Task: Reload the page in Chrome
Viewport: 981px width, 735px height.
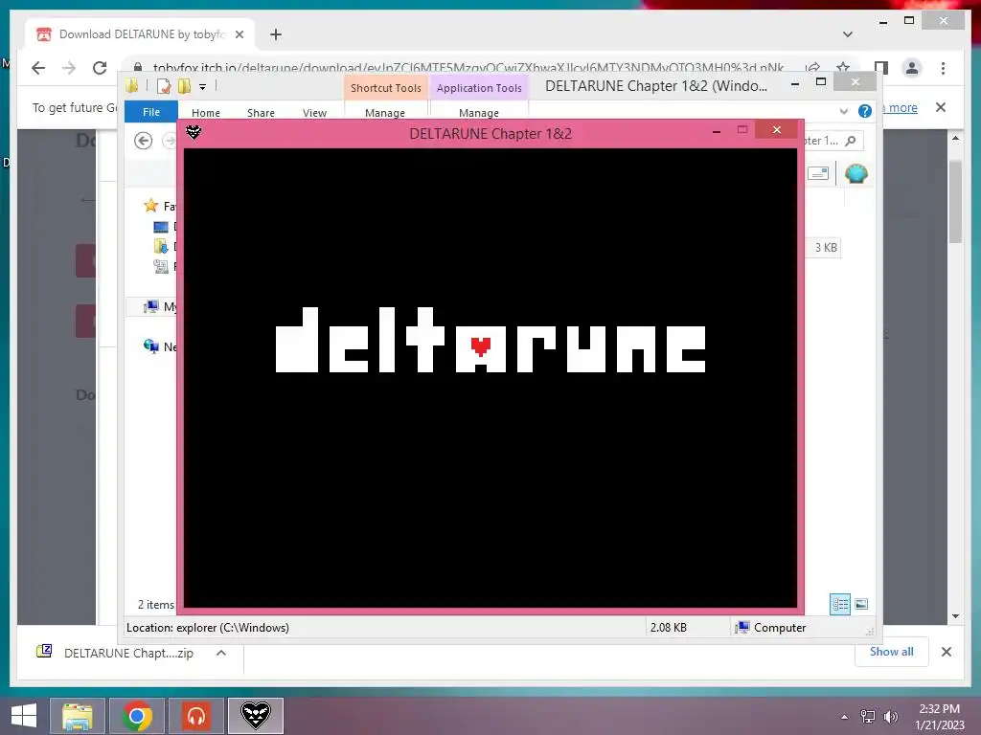Action: click(x=100, y=68)
